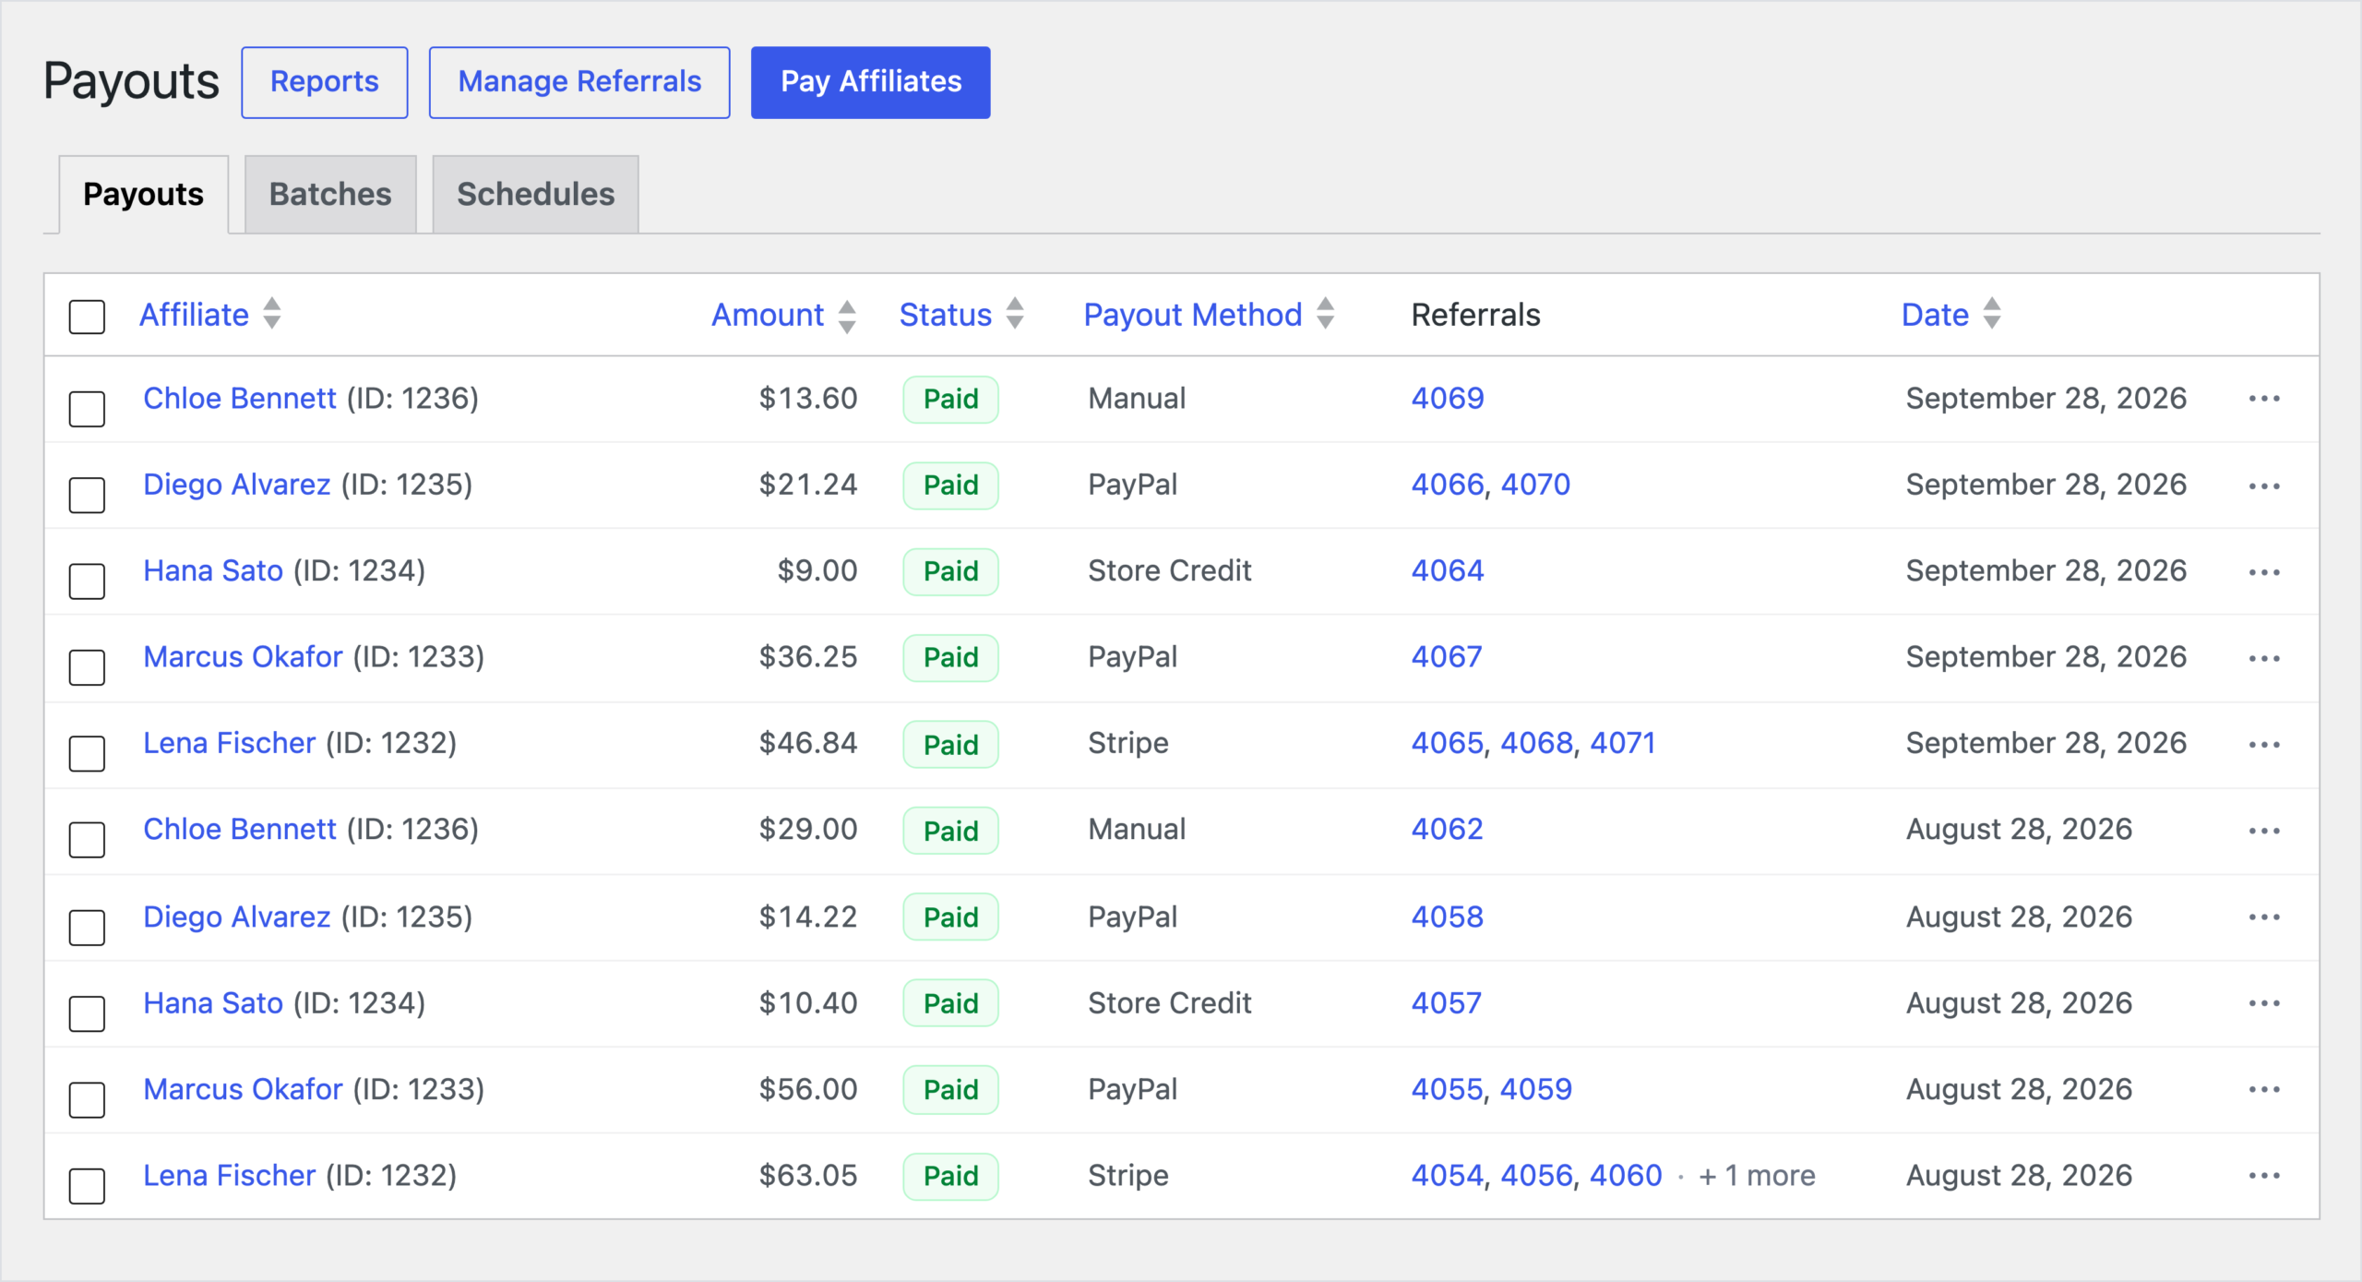The width and height of the screenshot is (2362, 1282).
Task: Check the Lena Fischer $46.84 row
Action: point(87,753)
